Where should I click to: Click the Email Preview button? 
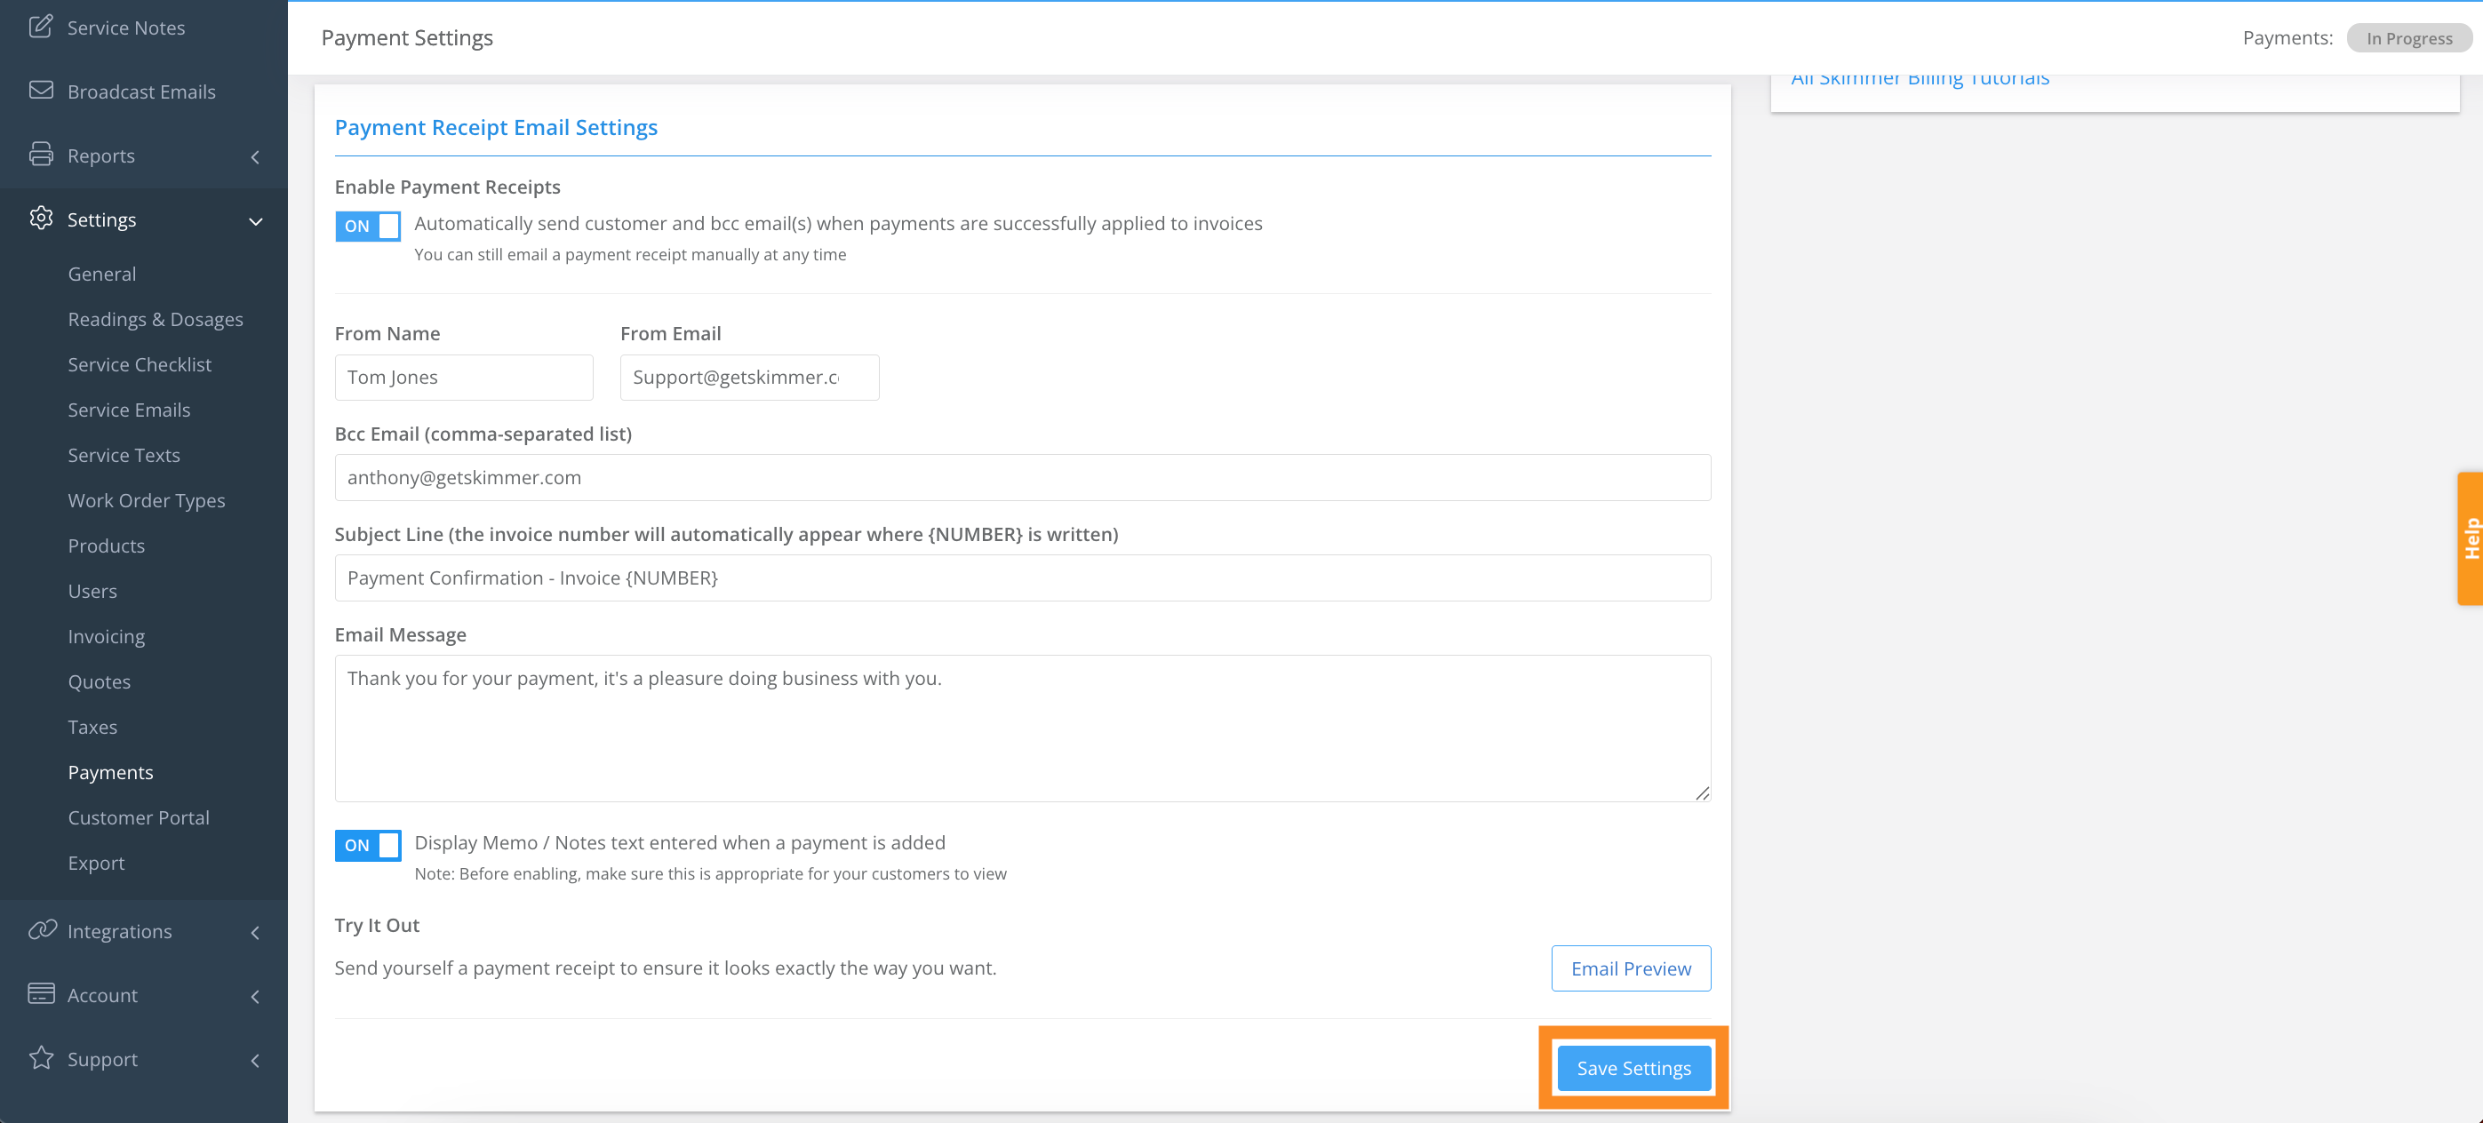point(1631,968)
